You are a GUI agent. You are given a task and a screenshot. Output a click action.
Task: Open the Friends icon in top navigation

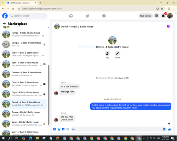tap(87, 16)
